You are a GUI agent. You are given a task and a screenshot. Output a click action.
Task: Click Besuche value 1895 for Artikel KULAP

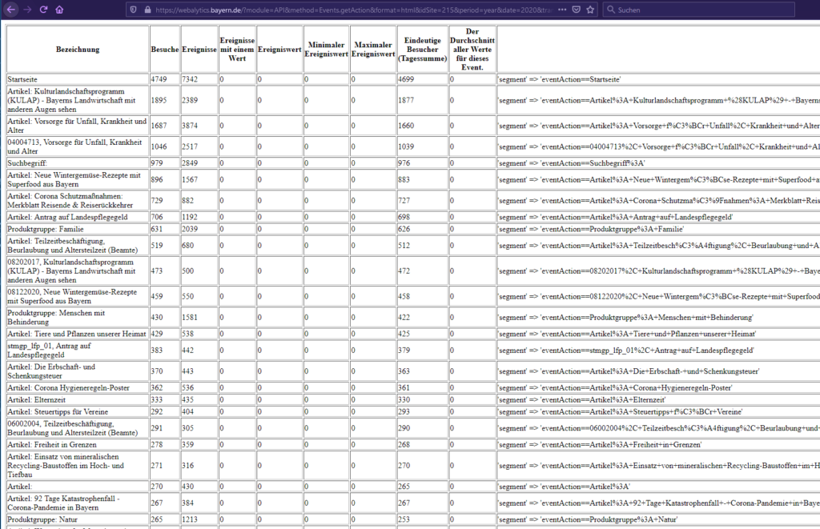coord(159,100)
